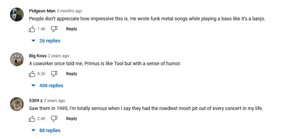Open the '5 months ago' comment timestamp
The width and height of the screenshot is (292, 139).
point(69,11)
